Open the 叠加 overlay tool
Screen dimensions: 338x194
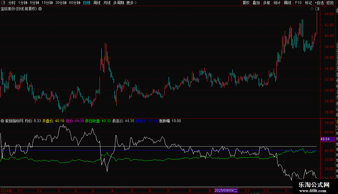[256, 3]
